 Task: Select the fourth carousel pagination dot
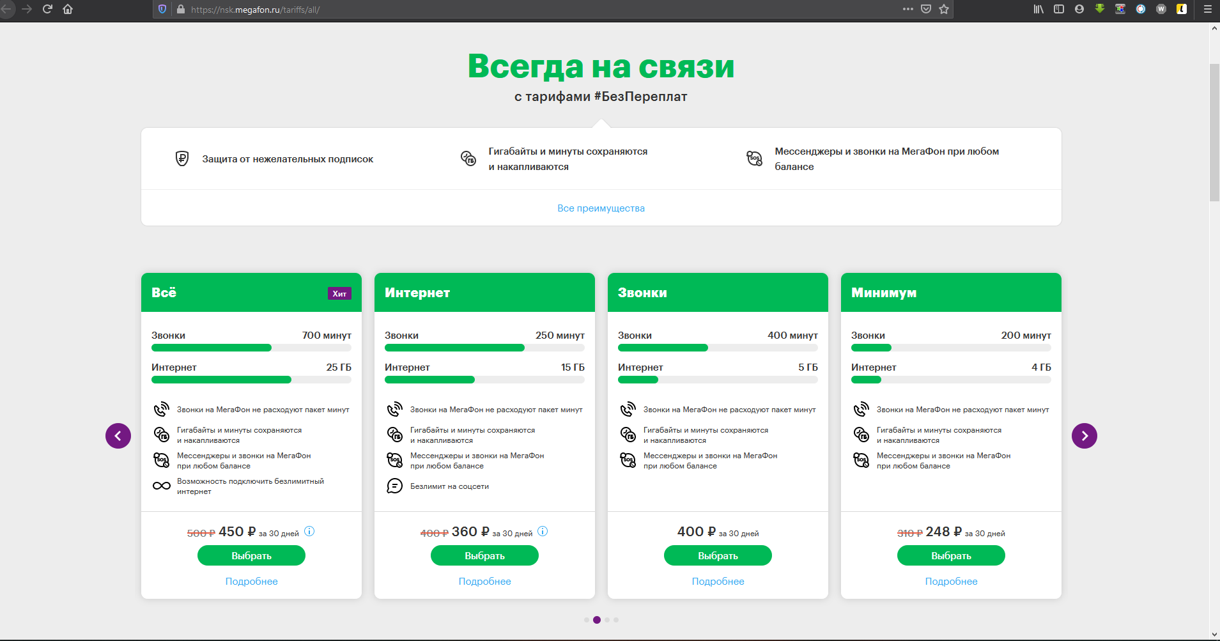[616, 620]
